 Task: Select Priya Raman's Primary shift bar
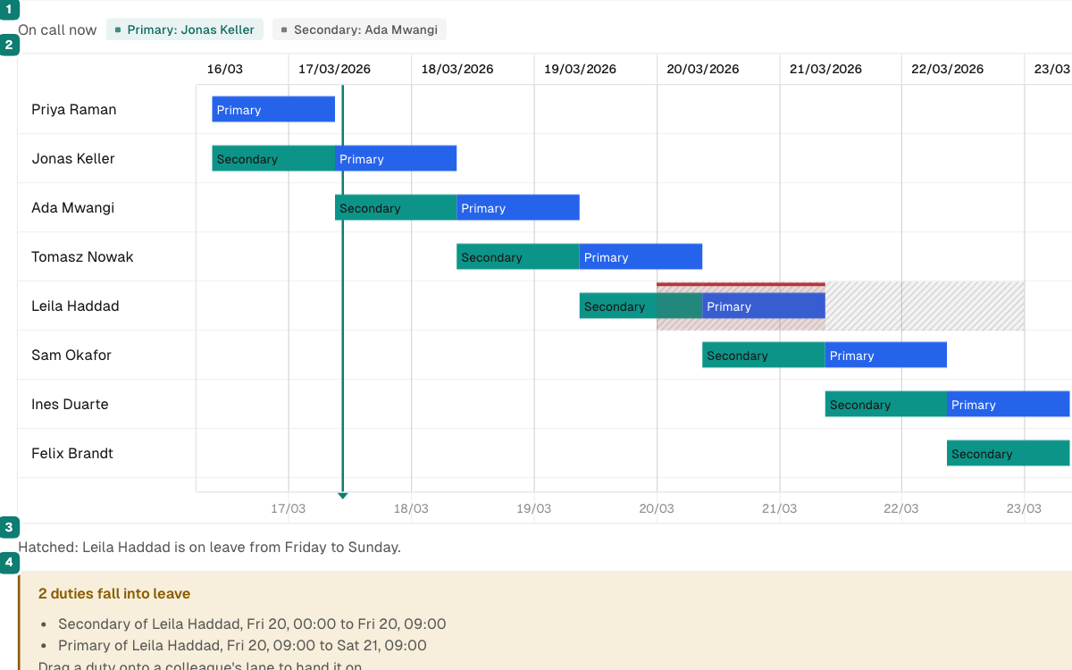(x=273, y=109)
